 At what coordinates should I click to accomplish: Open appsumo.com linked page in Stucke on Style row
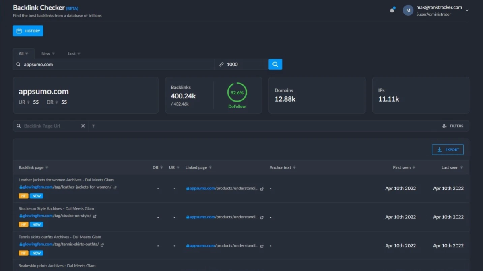(224, 217)
